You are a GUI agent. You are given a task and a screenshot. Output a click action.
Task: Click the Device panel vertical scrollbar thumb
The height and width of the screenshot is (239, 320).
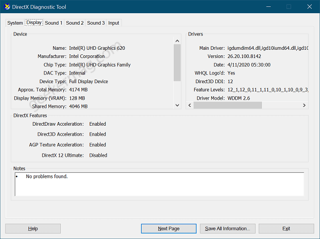click(x=177, y=63)
